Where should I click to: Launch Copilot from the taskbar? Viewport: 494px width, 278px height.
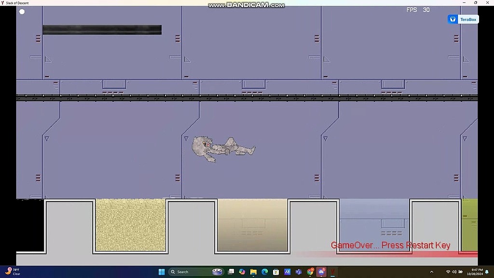point(242,272)
